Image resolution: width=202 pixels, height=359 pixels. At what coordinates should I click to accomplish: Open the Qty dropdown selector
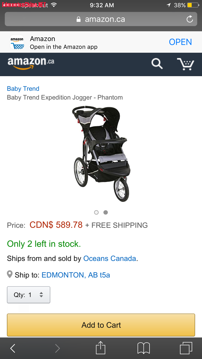tap(28, 295)
